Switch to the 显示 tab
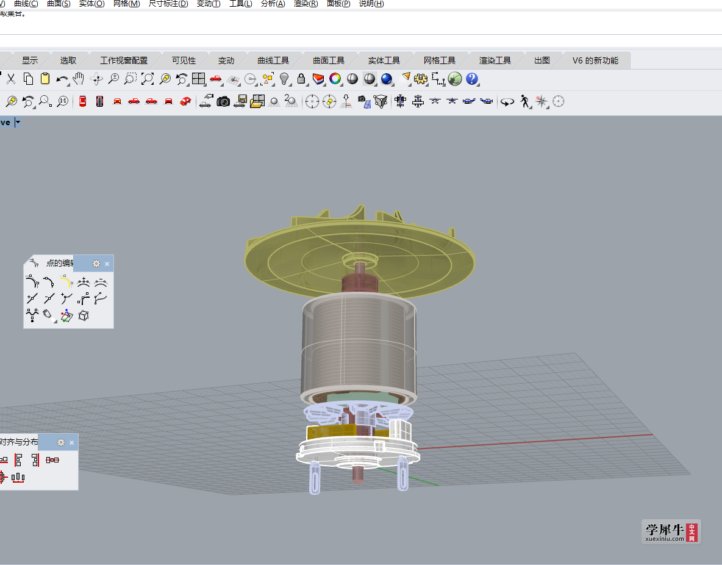Viewport: 722px width, 565px height. 30,60
